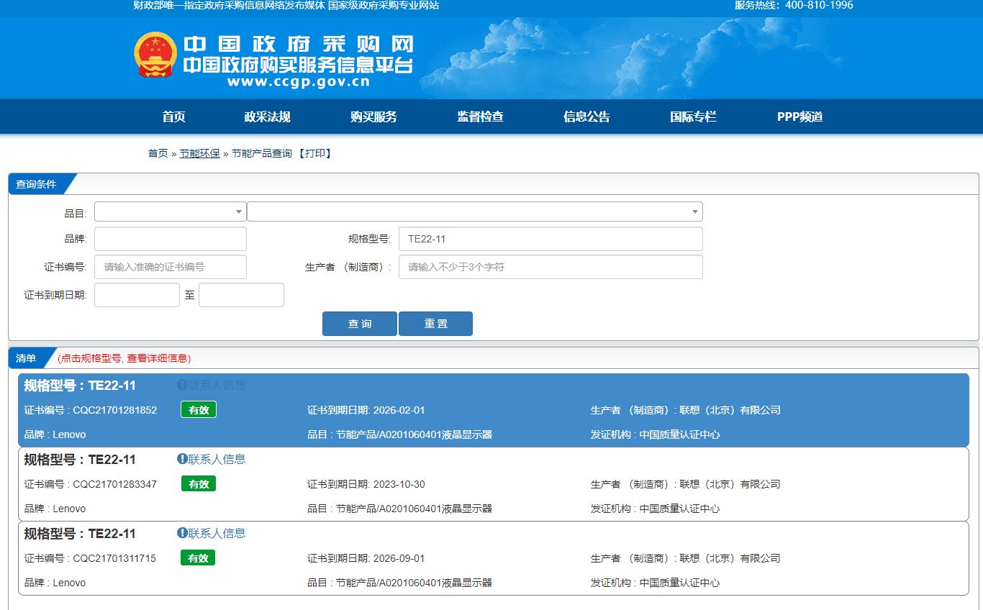Click hotline number 400-810-1996

tap(819, 5)
